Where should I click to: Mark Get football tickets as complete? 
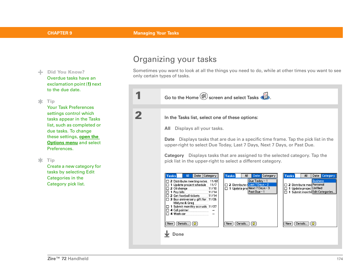pyautogui.click(x=167, y=196)
